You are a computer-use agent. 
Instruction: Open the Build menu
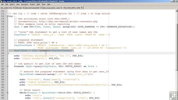pyautogui.click(x=38, y=4)
